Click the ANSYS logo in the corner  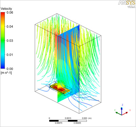[126, 3]
